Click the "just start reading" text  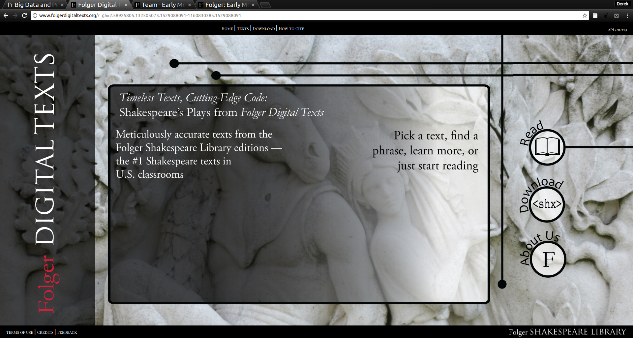[x=438, y=166]
